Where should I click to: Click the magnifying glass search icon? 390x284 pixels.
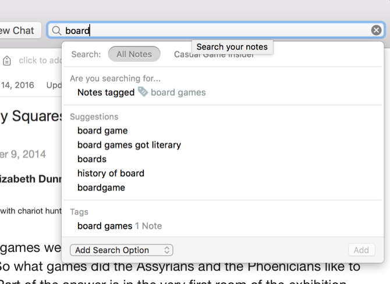[56, 30]
